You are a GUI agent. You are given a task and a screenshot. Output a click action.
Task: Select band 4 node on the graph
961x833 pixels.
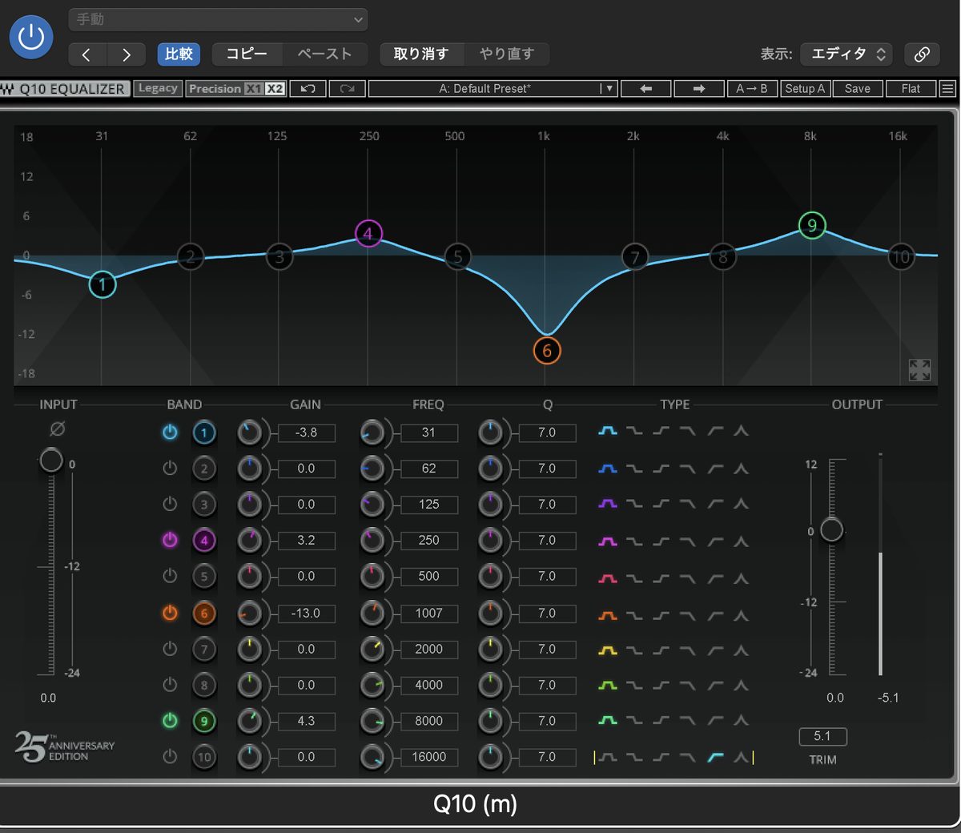coord(368,233)
